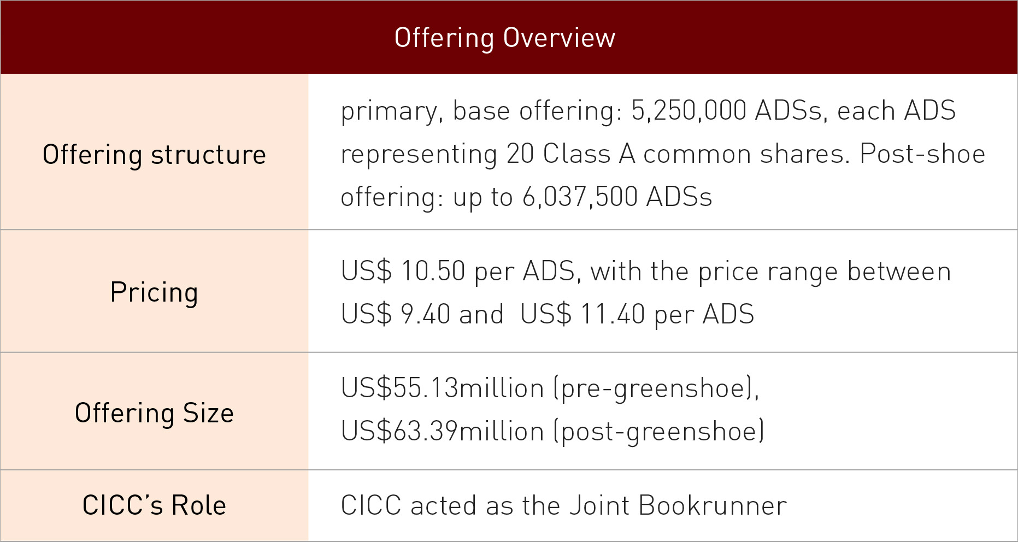Select the 'price range between' text

pos(825,271)
